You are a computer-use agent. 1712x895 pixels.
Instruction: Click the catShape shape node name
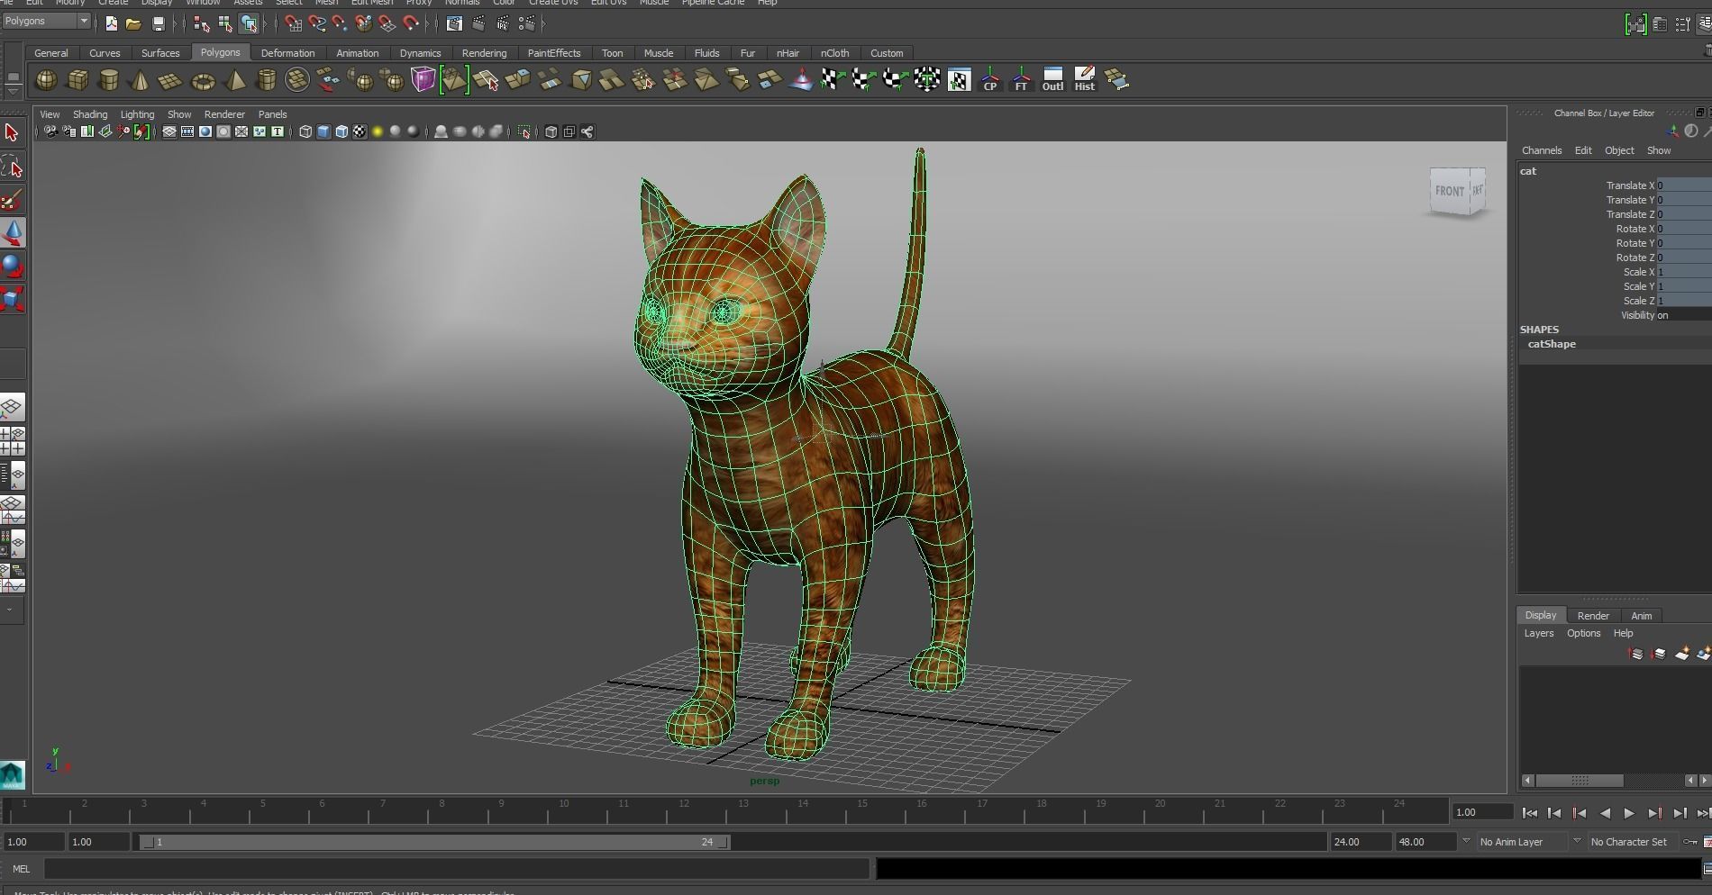pos(1552,344)
